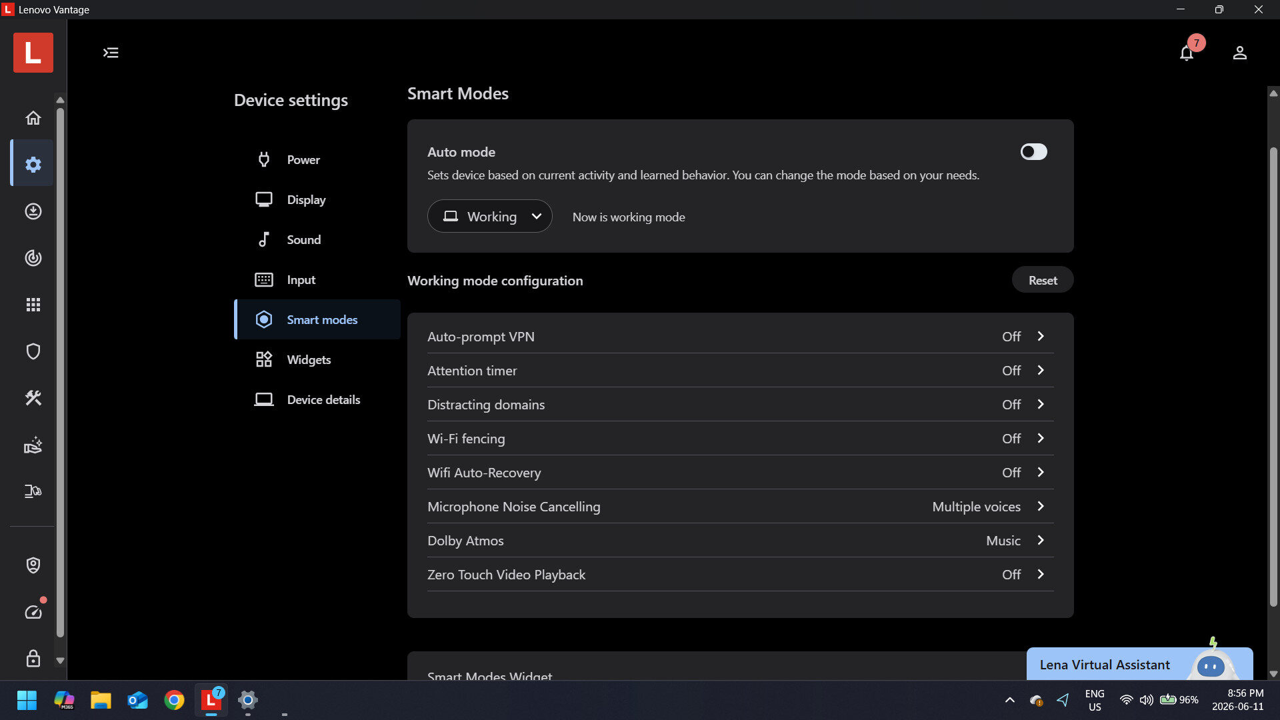Click the Lenovo L logo
This screenshot has width=1280, height=720.
tap(33, 53)
